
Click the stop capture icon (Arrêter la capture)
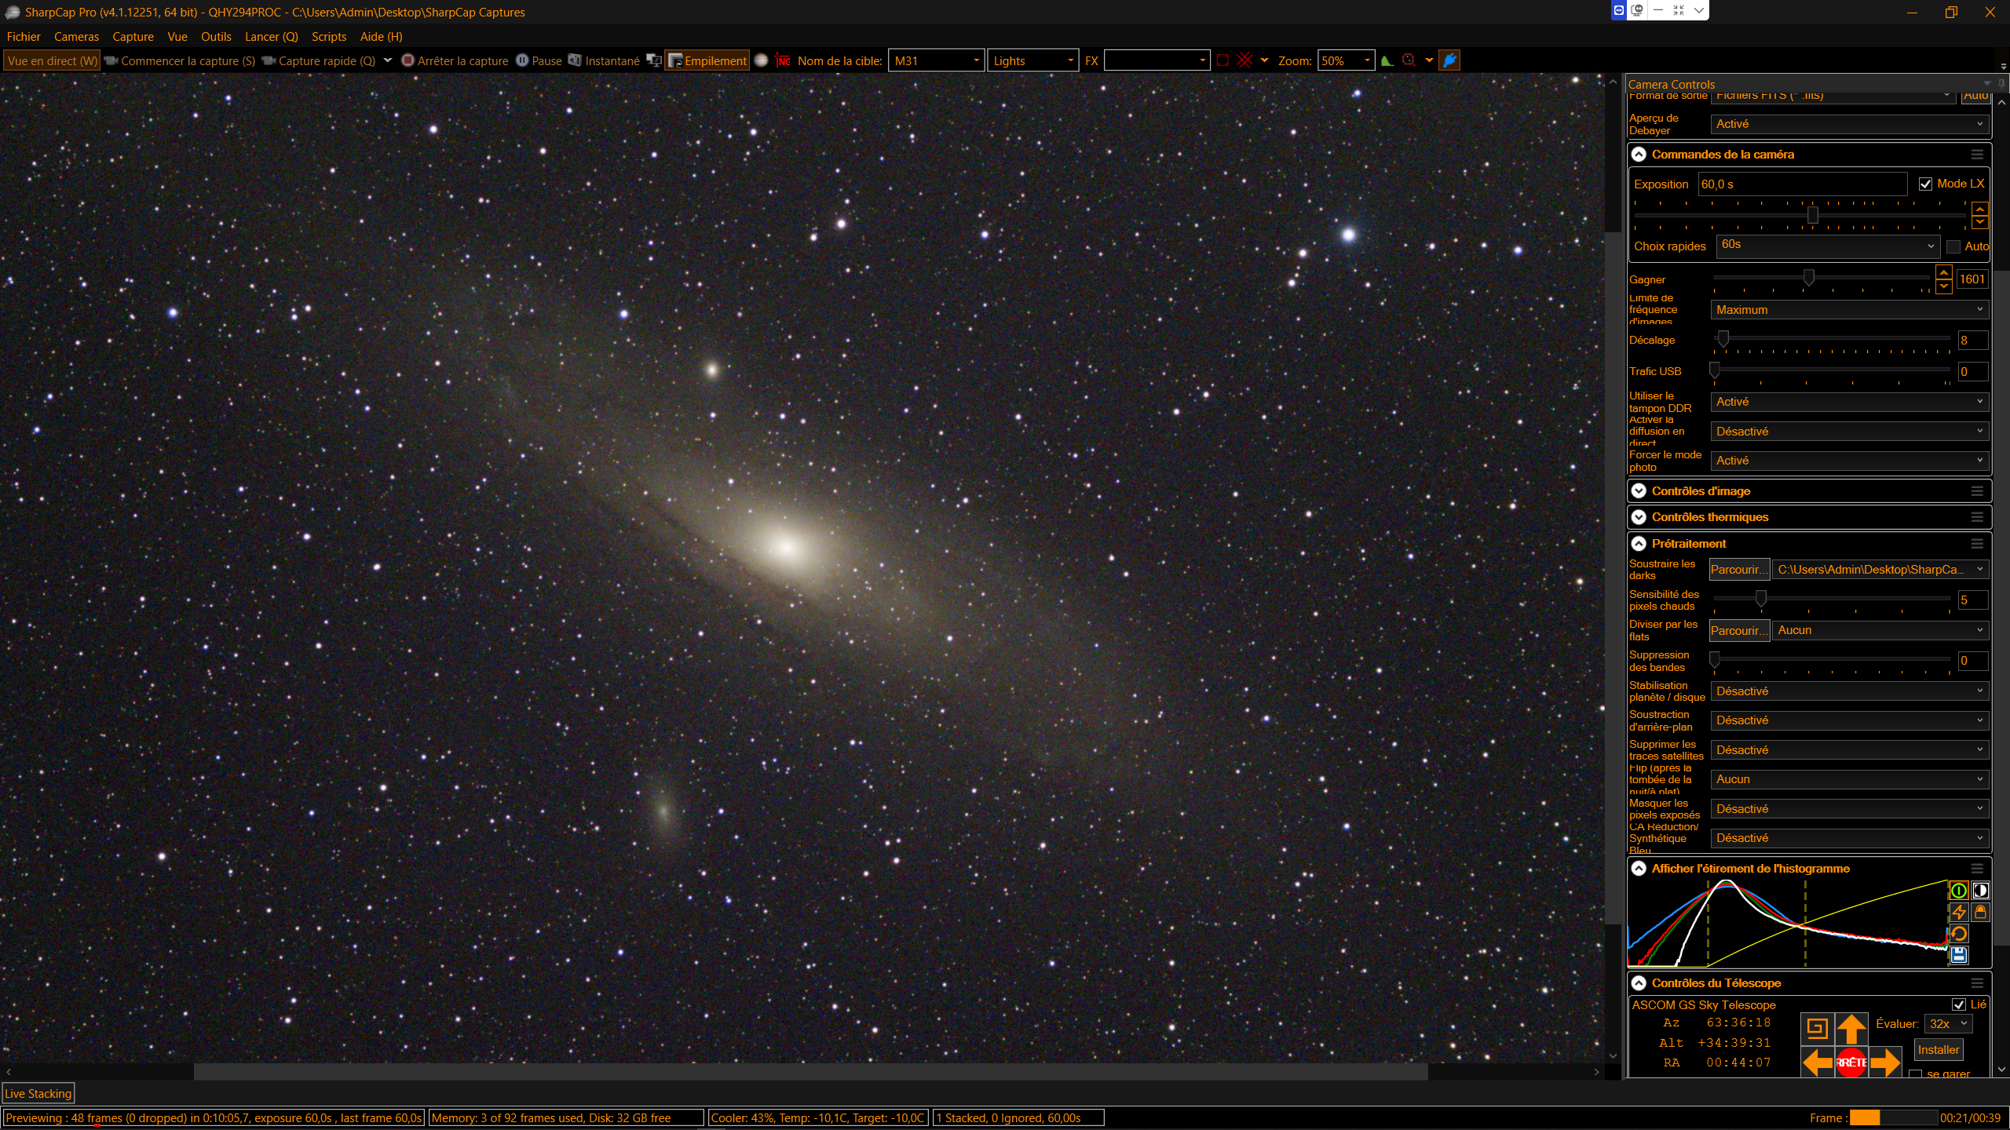point(407,60)
